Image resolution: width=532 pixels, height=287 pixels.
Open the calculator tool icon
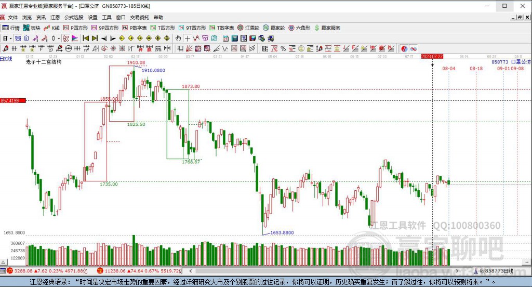(x=234, y=38)
